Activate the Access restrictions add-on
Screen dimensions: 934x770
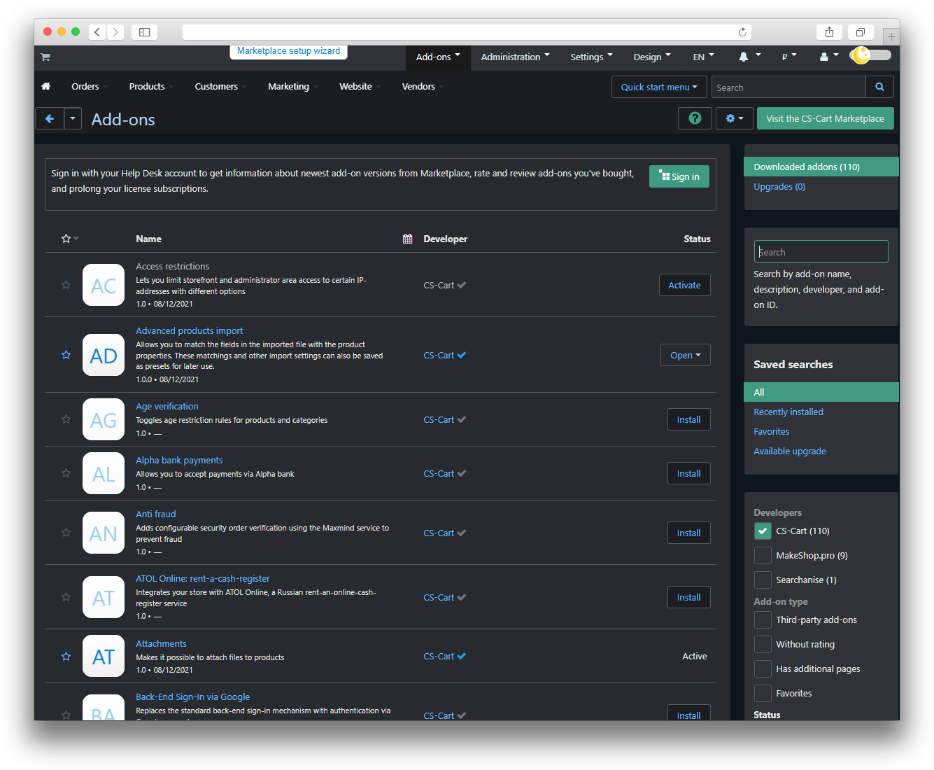(685, 285)
